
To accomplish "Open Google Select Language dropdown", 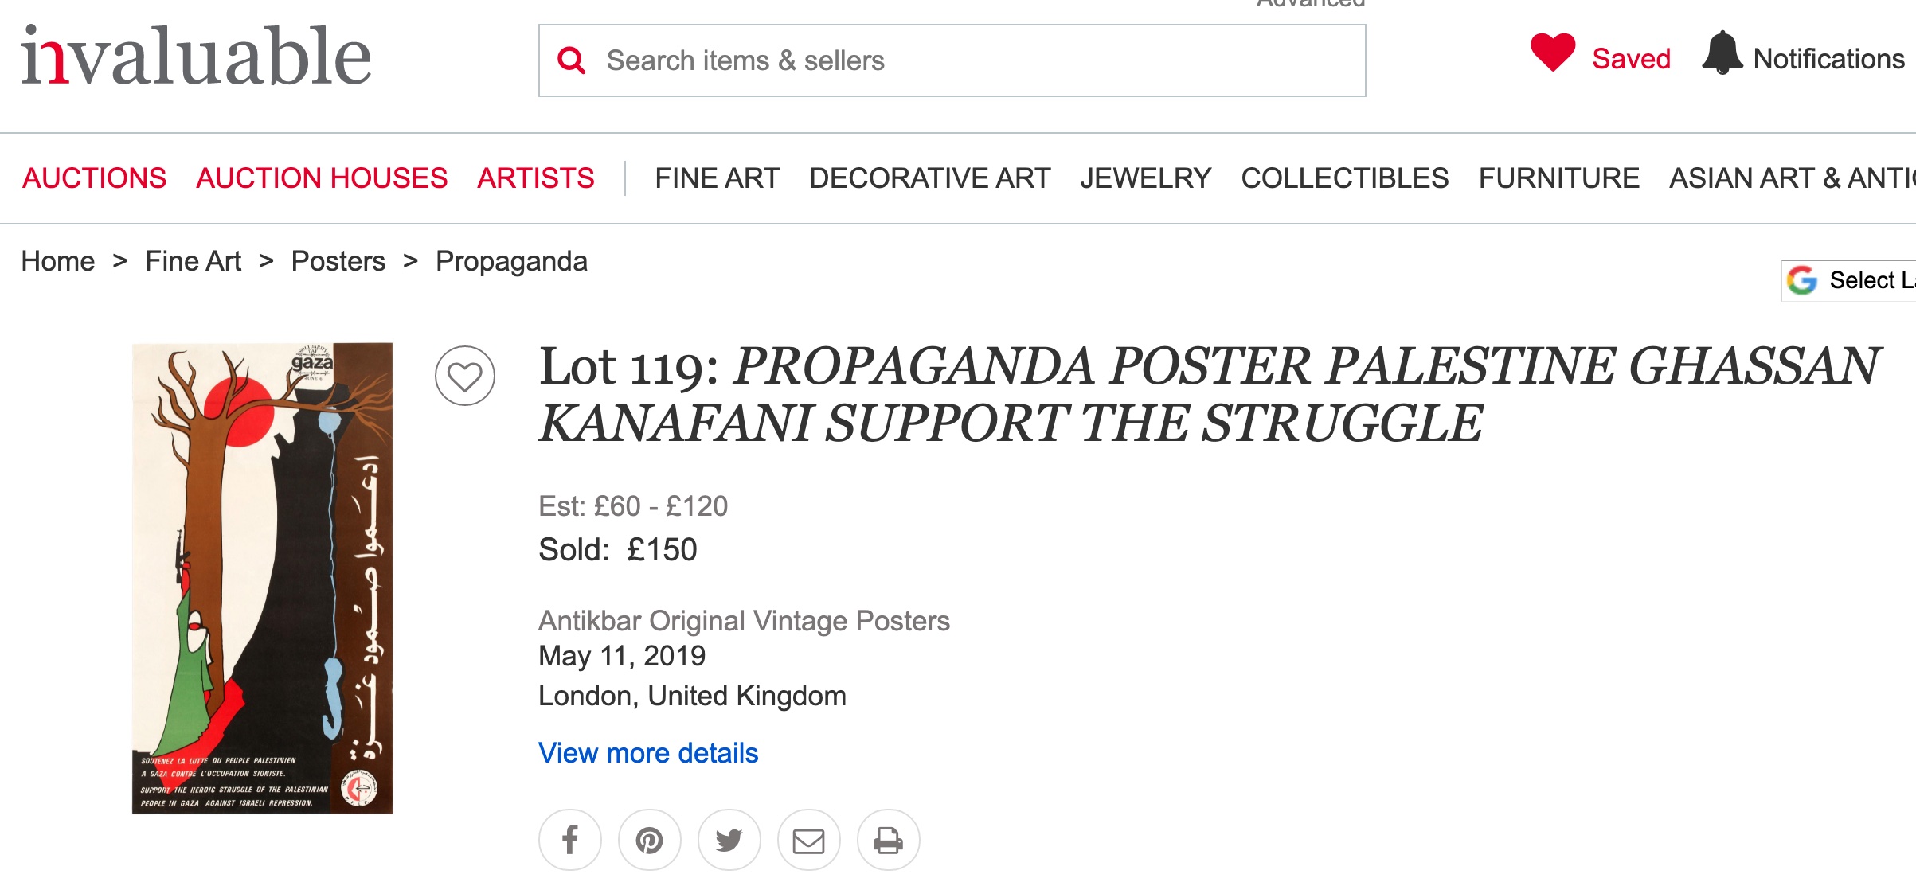I will [1848, 280].
